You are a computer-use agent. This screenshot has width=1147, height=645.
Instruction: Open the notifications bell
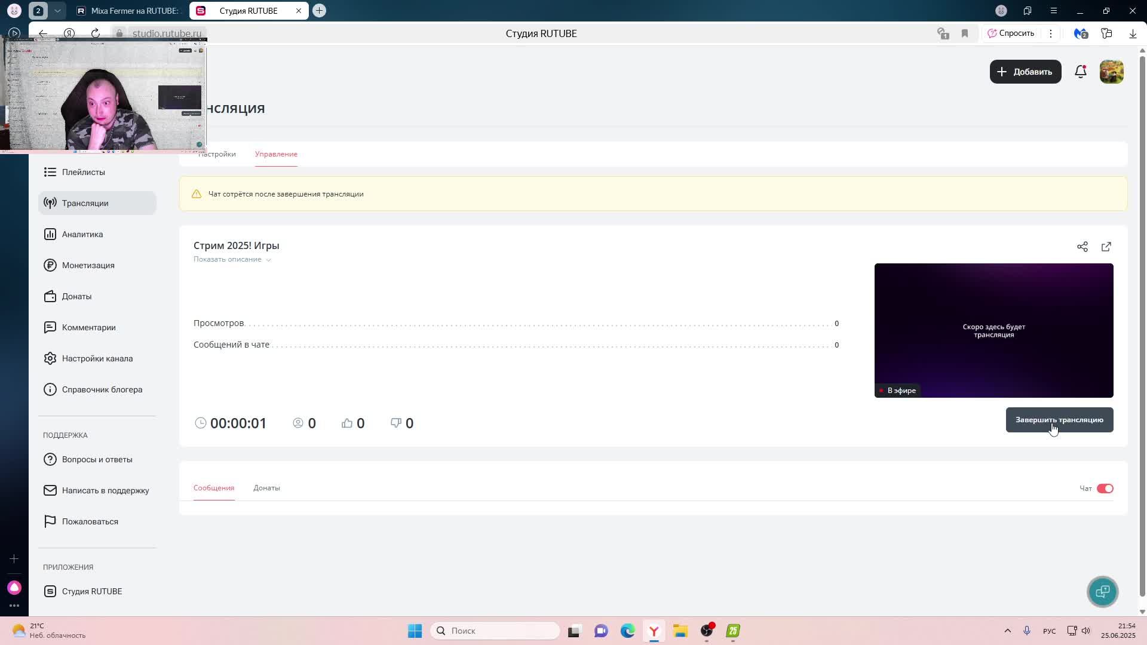[1080, 72]
